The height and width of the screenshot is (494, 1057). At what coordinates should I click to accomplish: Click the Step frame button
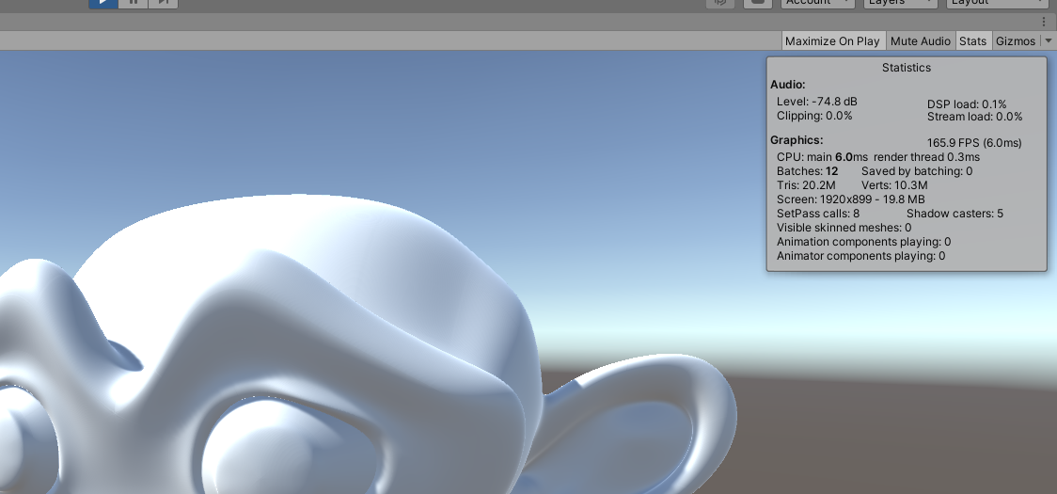[163, 3]
